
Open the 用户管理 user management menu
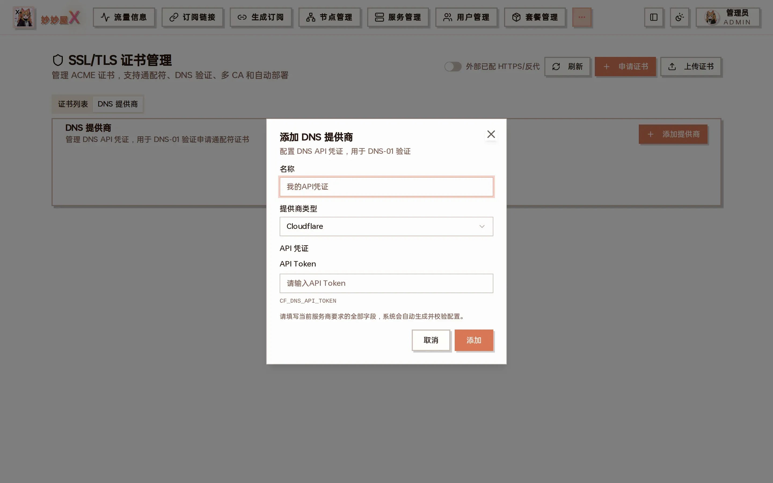point(466,17)
